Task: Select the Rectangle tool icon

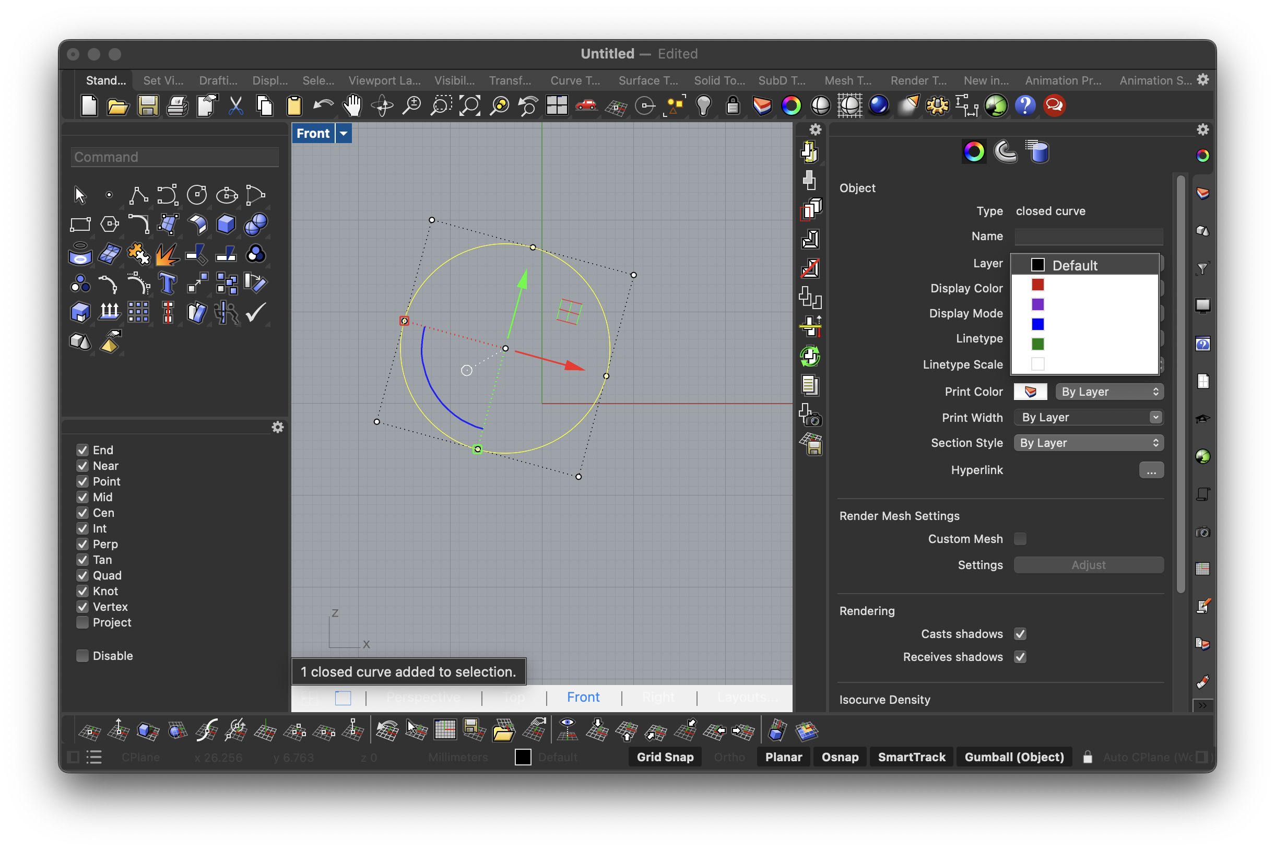Action: [80, 224]
